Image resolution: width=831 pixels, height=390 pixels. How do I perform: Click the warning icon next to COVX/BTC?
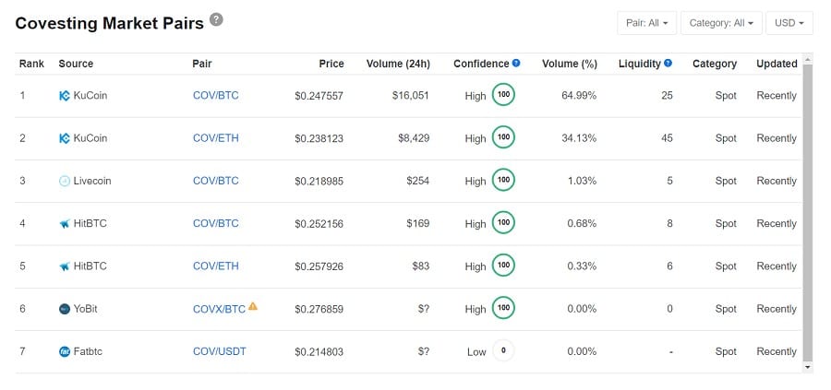coord(252,306)
